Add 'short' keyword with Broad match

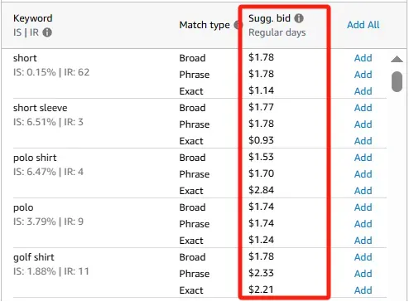[363, 58]
